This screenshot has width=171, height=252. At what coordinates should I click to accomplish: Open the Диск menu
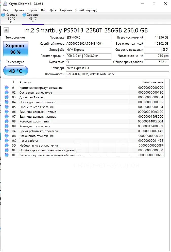pos(53,10)
